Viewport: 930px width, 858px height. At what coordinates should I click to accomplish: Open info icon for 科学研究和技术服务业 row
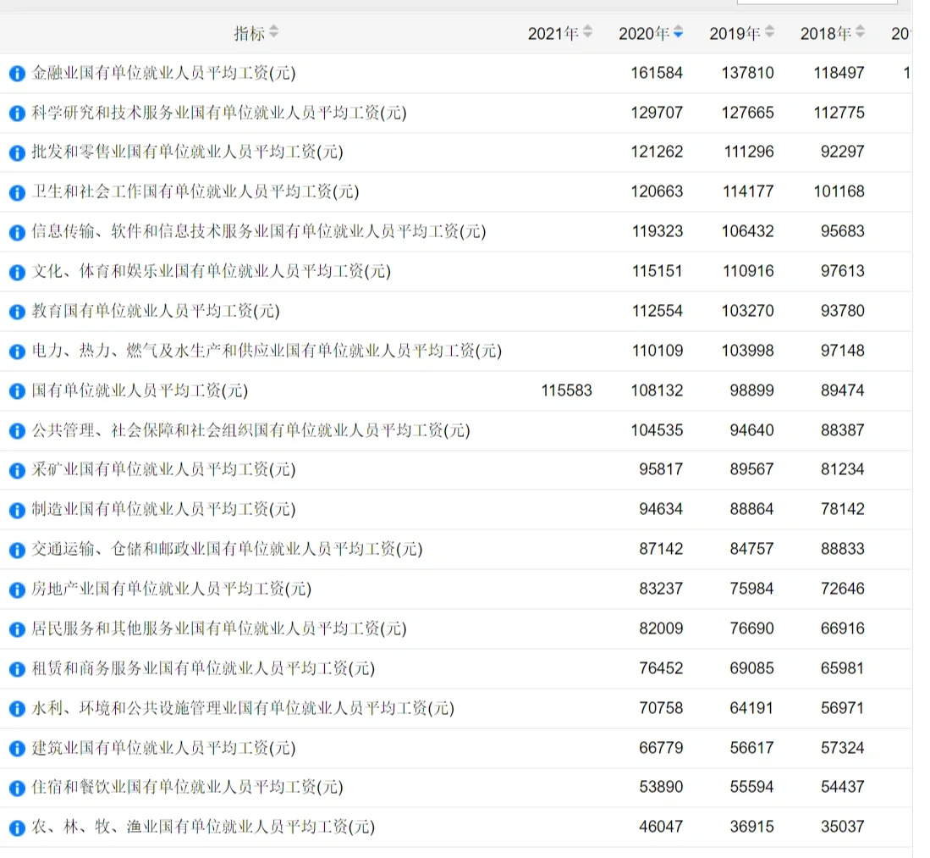point(17,113)
